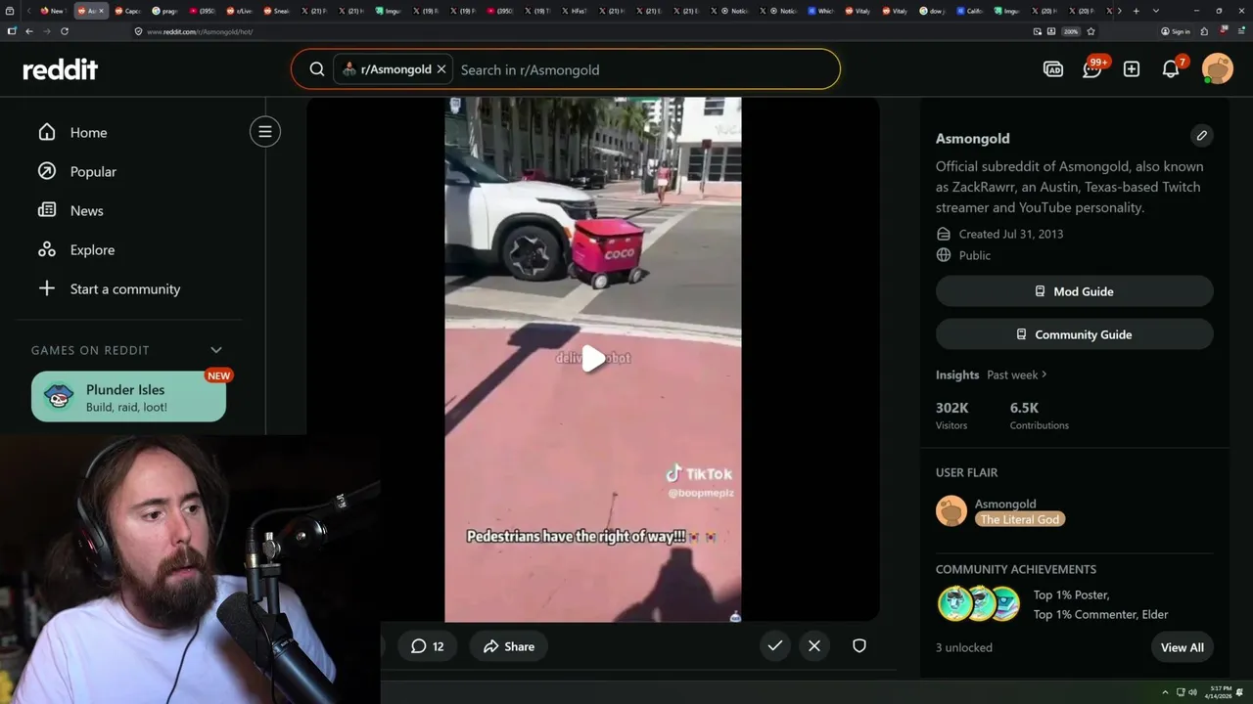
Task: Open the Plunder Isles game card
Action: tap(128, 397)
